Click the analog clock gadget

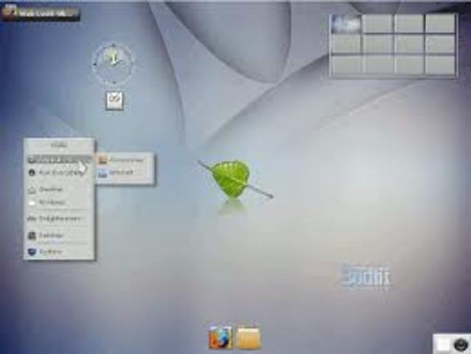coord(113,63)
